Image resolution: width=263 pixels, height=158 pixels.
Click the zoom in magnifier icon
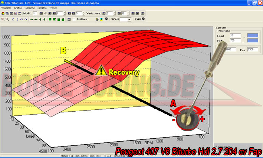(3, 19)
